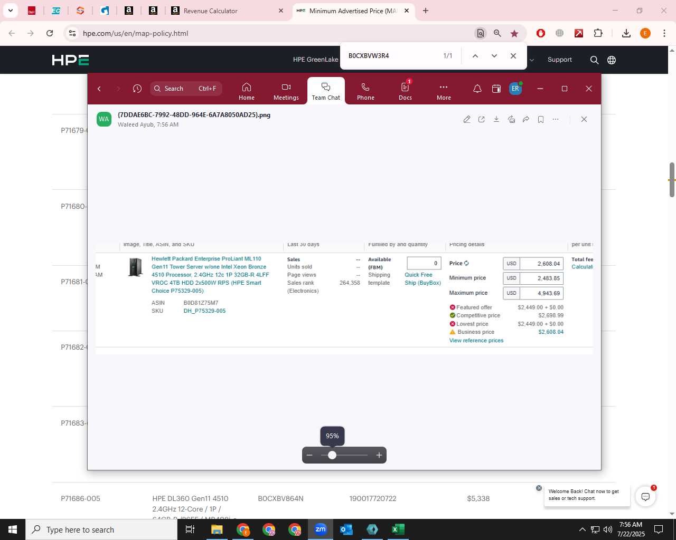Screen dimensions: 676x540
Task: Open the HPE GreenLake link
Action: (x=315, y=60)
